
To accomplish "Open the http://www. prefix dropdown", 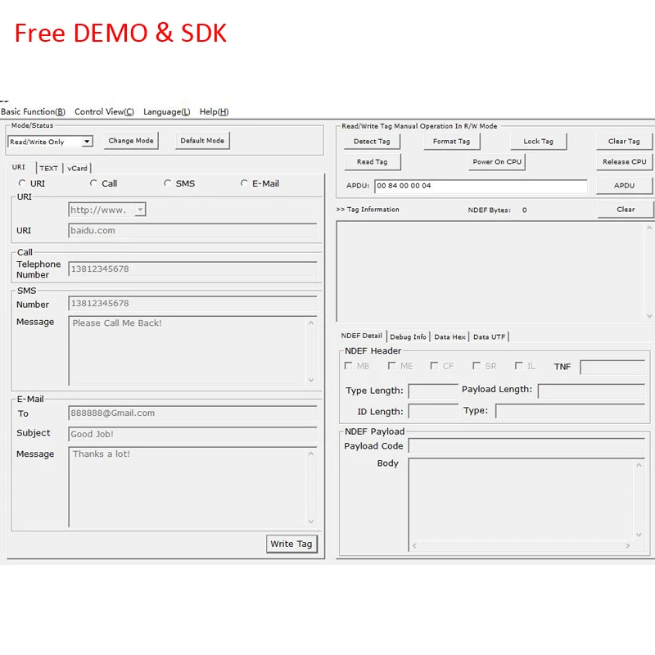I will click(140, 210).
